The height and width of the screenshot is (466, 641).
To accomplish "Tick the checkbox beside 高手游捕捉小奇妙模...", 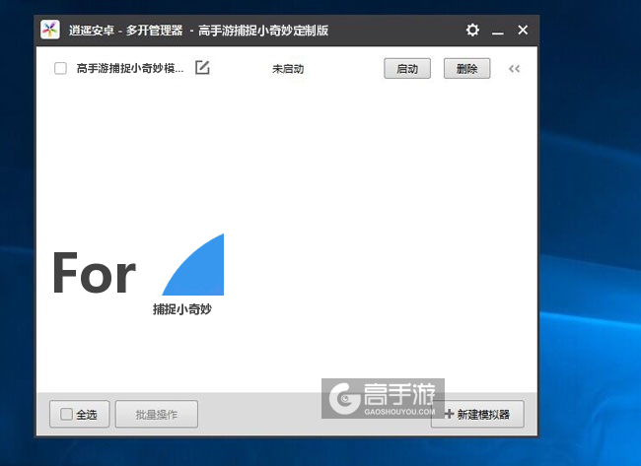I will 60,68.
